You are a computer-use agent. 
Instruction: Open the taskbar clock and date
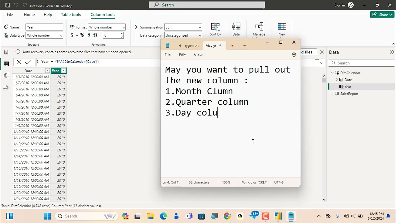[376, 216]
